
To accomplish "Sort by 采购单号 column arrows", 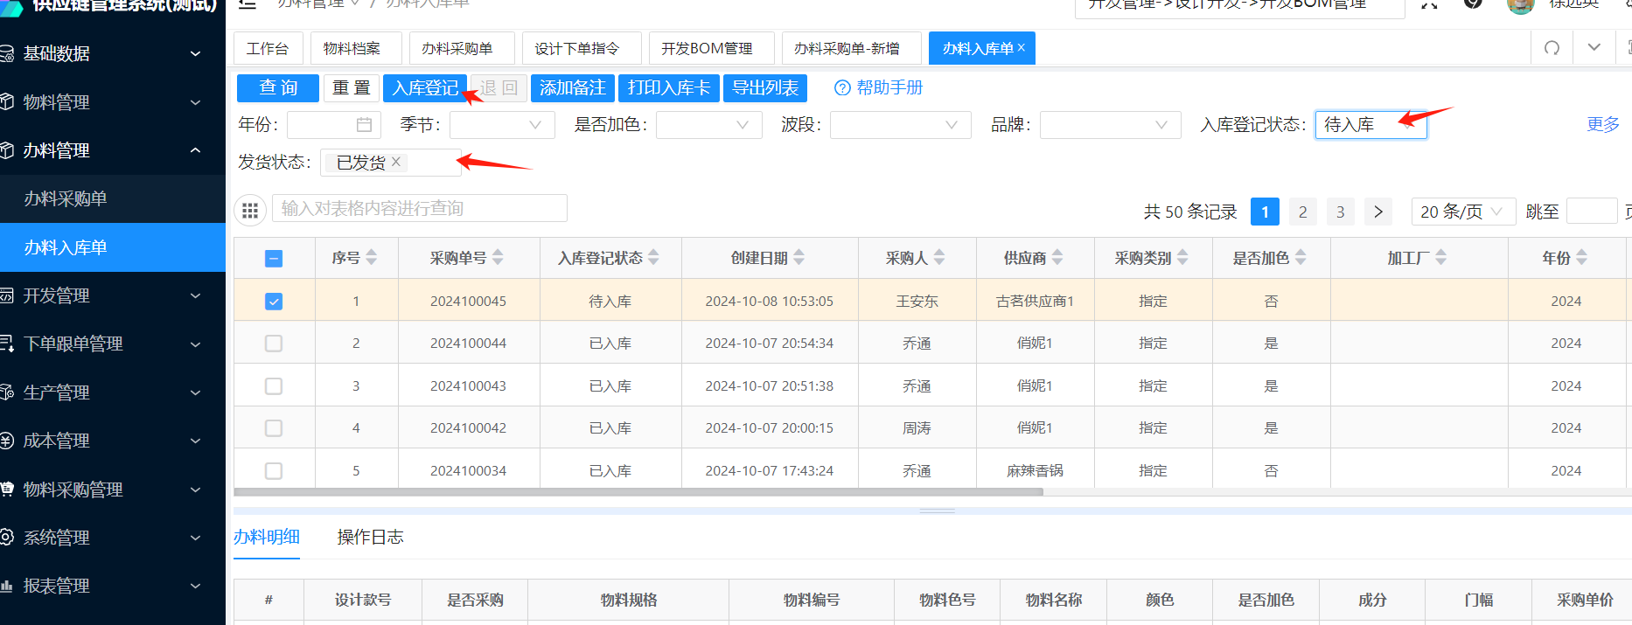I will pyautogui.click(x=498, y=258).
